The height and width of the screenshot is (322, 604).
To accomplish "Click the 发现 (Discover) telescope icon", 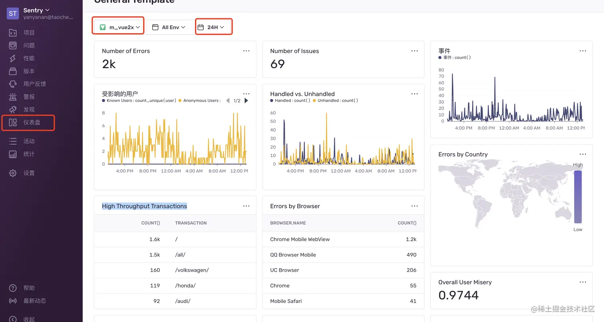I will point(13,109).
